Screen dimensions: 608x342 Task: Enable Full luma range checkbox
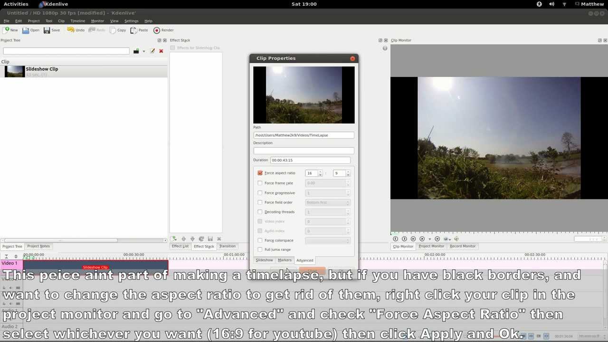[x=260, y=249]
